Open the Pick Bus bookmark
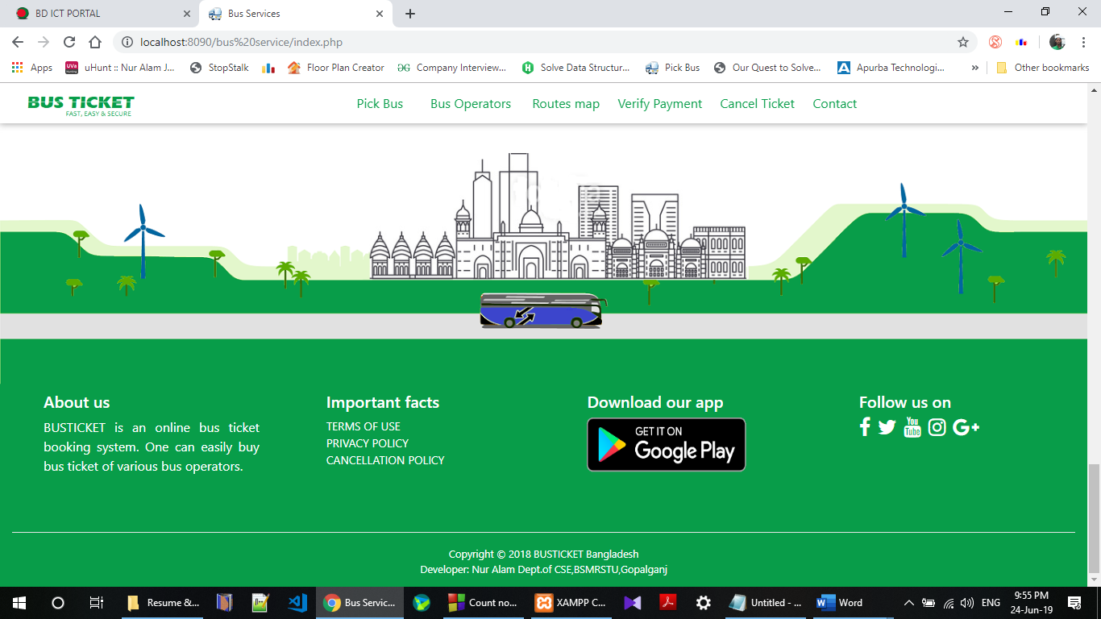The image size is (1101, 619). click(x=673, y=68)
